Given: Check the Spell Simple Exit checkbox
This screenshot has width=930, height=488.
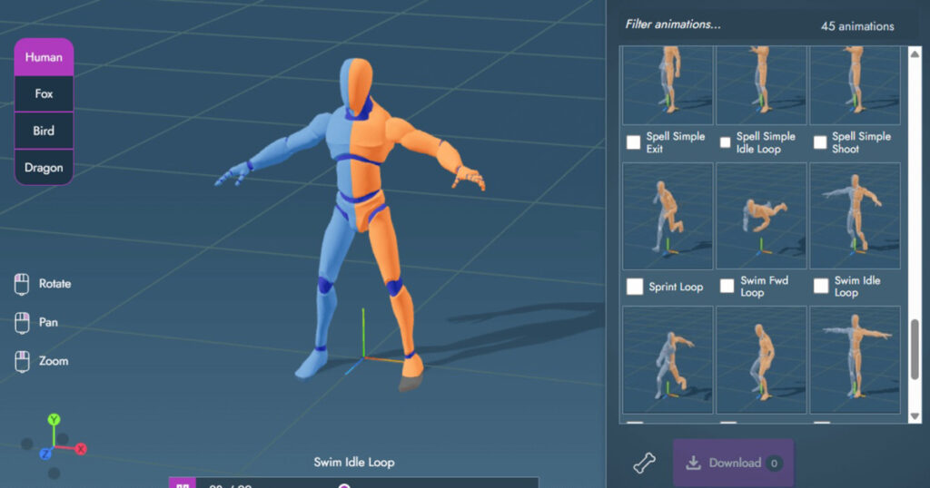Looking at the screenshot, I should pos(633,142).
